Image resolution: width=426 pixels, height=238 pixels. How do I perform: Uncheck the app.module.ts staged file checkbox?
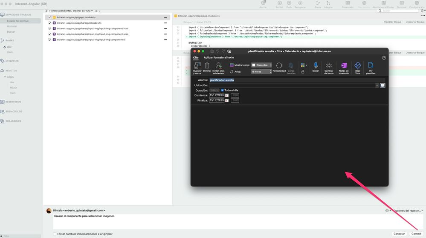[50, 17]
